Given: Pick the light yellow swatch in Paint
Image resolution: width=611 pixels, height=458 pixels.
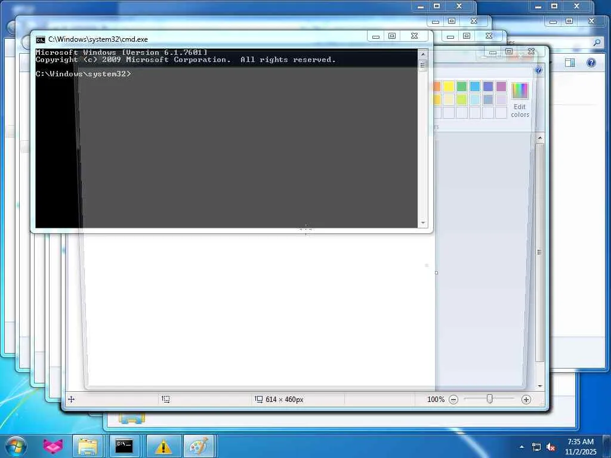Looking at the screenshot, I should pyautogui.click(x=449, y=100).
